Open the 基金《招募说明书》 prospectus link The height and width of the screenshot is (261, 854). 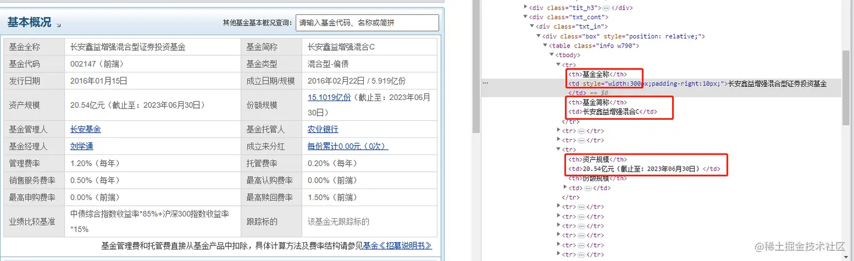[398, 246]
